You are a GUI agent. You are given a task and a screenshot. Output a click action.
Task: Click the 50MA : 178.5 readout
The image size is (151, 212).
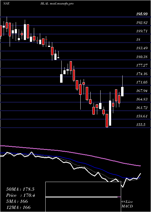pos(20,189)
